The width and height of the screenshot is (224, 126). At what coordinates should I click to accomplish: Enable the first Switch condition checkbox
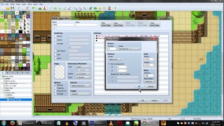(55, 36)
